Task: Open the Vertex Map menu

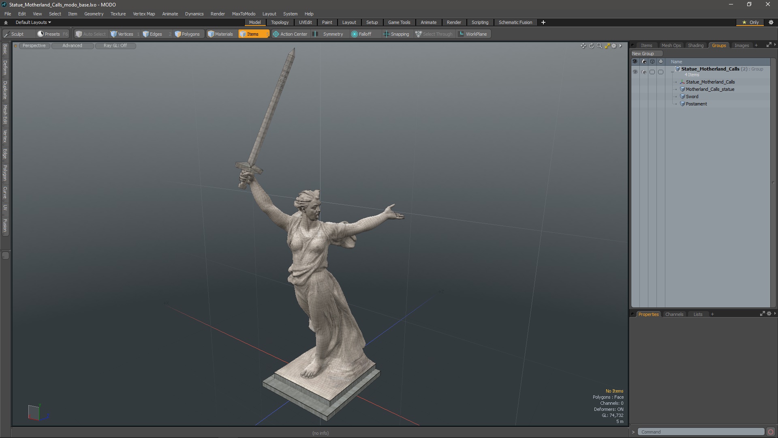Action: [144, 14]
